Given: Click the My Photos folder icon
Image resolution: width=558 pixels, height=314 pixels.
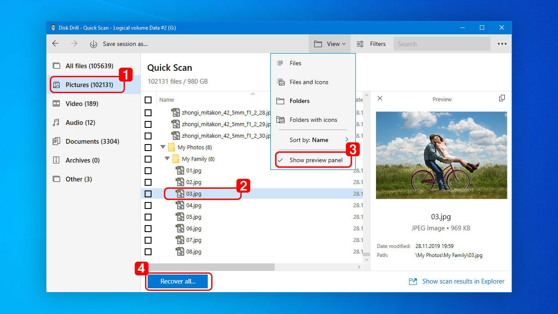Looking at the screenshot, I should click(171, 148).
